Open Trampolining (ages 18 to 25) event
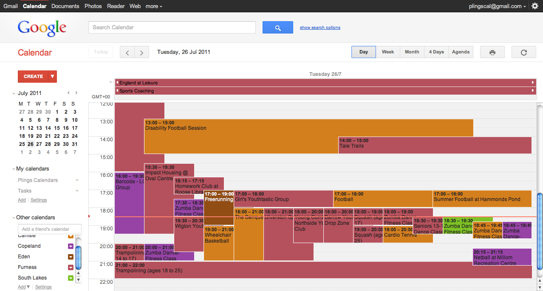Viewport: 543px width, 291px height. 323,270
